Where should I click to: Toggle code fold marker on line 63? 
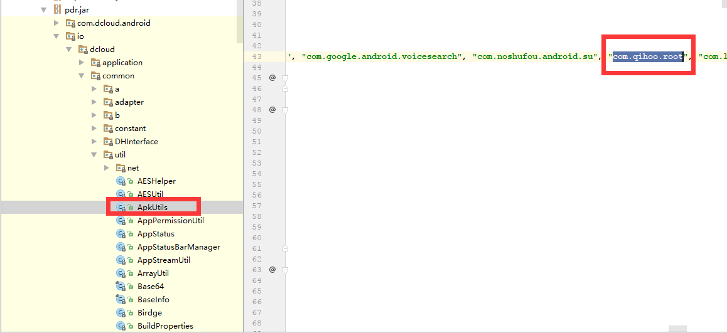286,270
